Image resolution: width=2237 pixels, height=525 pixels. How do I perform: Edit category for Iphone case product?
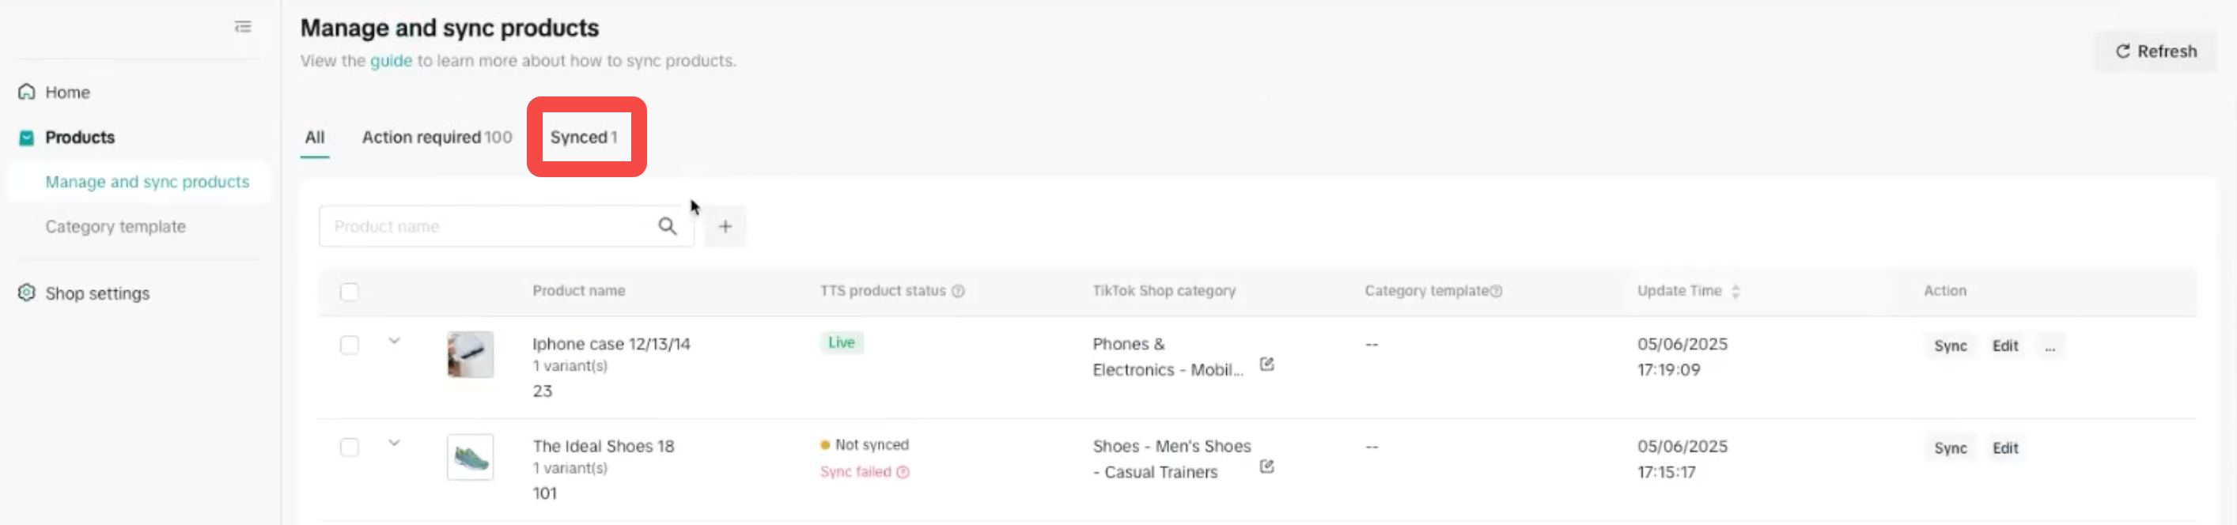(x=1267, y=364)
